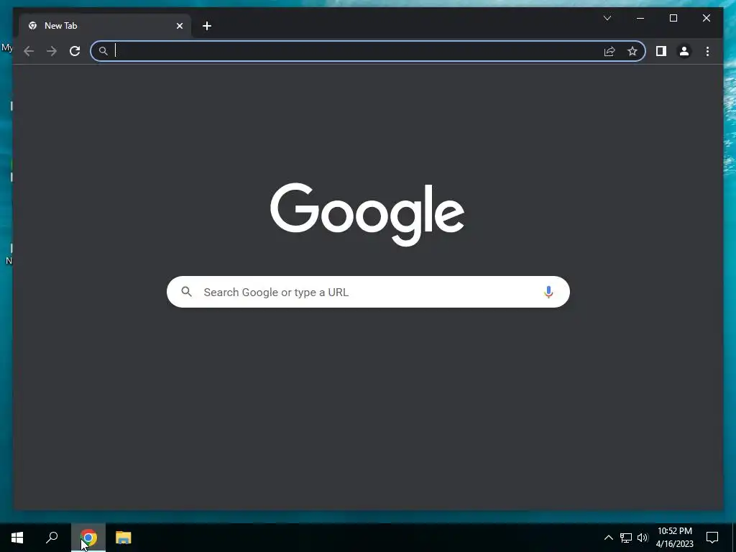
Task: Open the network status tray icon
Action: [x=626, y=538]
